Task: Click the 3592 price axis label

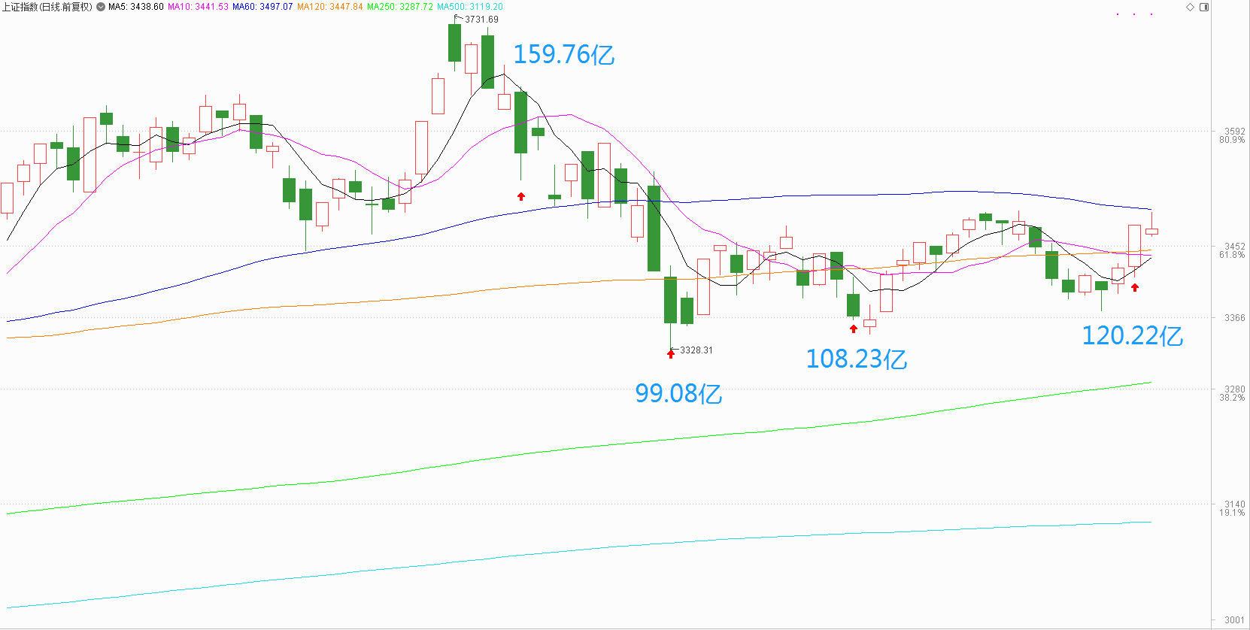Action: coord(1234,132)
